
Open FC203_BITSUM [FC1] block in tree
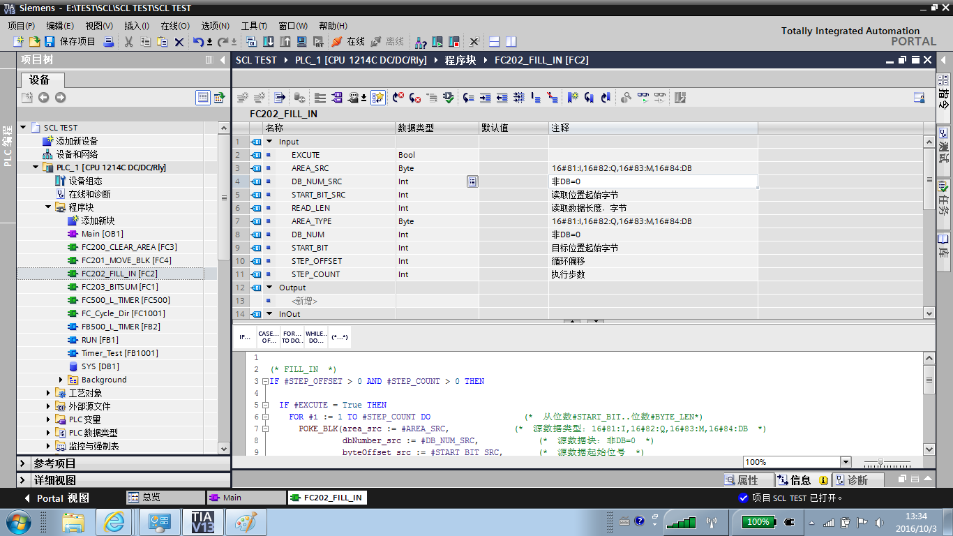[x=119, y=287]
